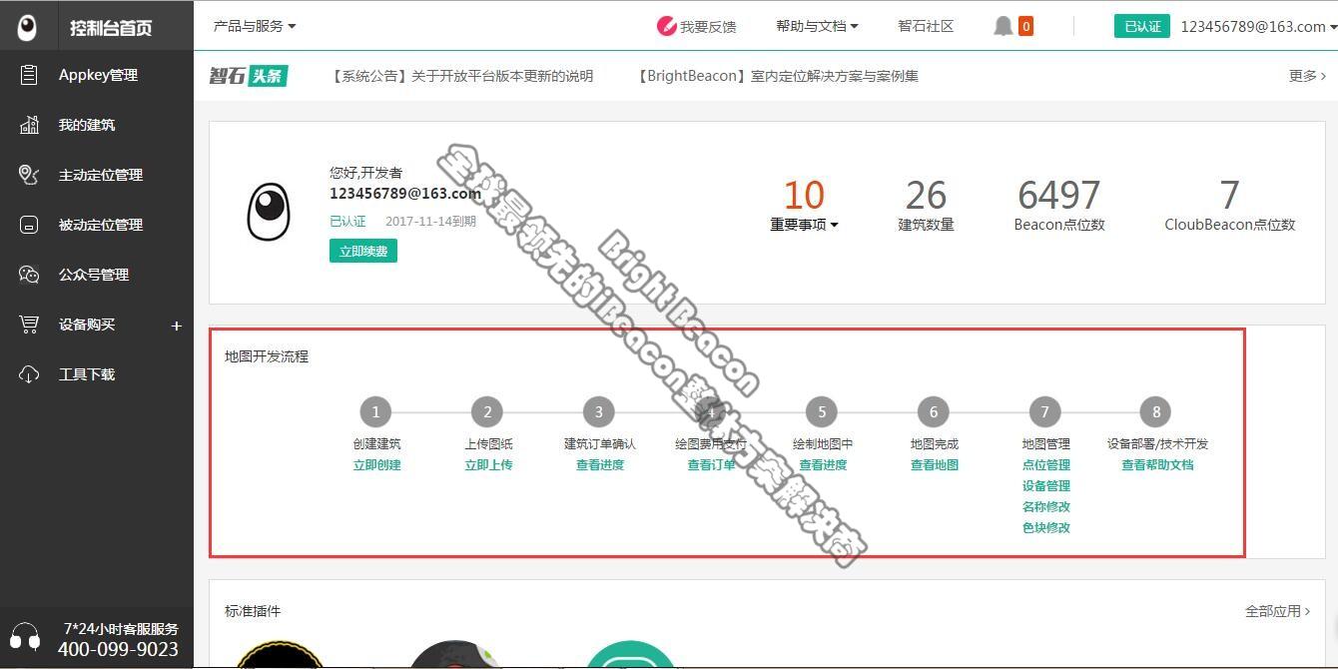The width and height of the screenshot is (1338, 669).
Task: Click 设备购买 shopping cart icon
Action: (29, 325)
